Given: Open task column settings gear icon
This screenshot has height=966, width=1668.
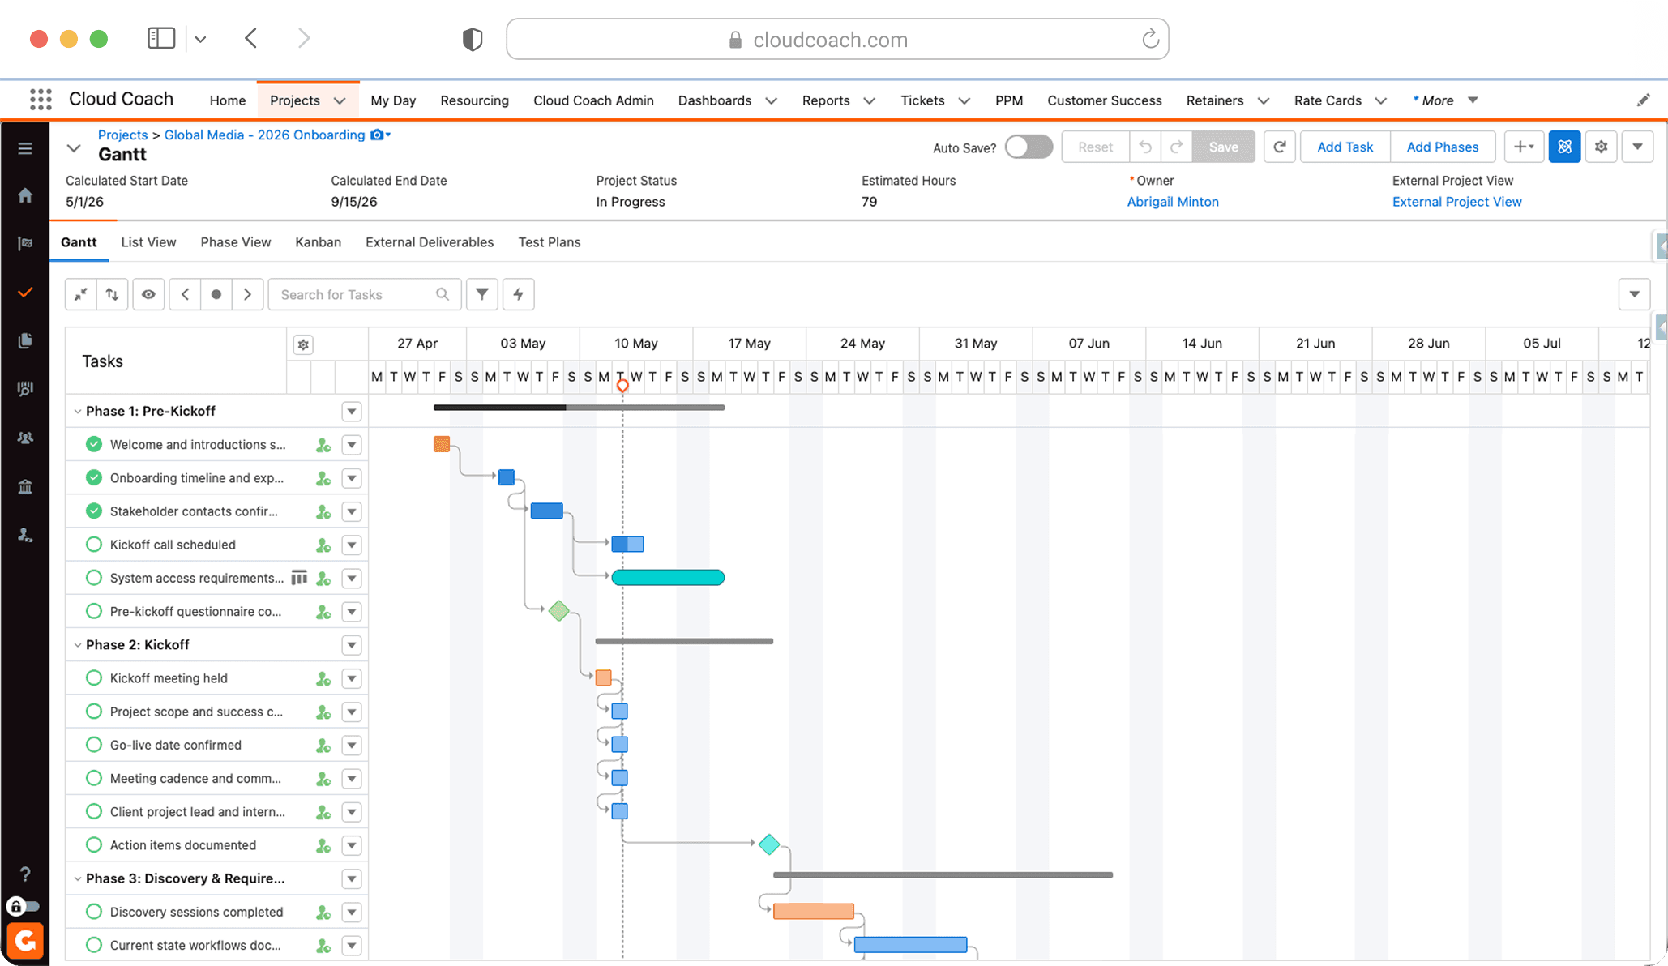Looking at the screenshot, I should coord(303,344).
